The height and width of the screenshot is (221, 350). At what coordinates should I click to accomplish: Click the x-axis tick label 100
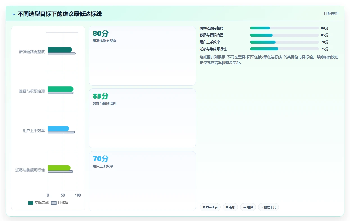pyautogui.click(x=78, y=195)
